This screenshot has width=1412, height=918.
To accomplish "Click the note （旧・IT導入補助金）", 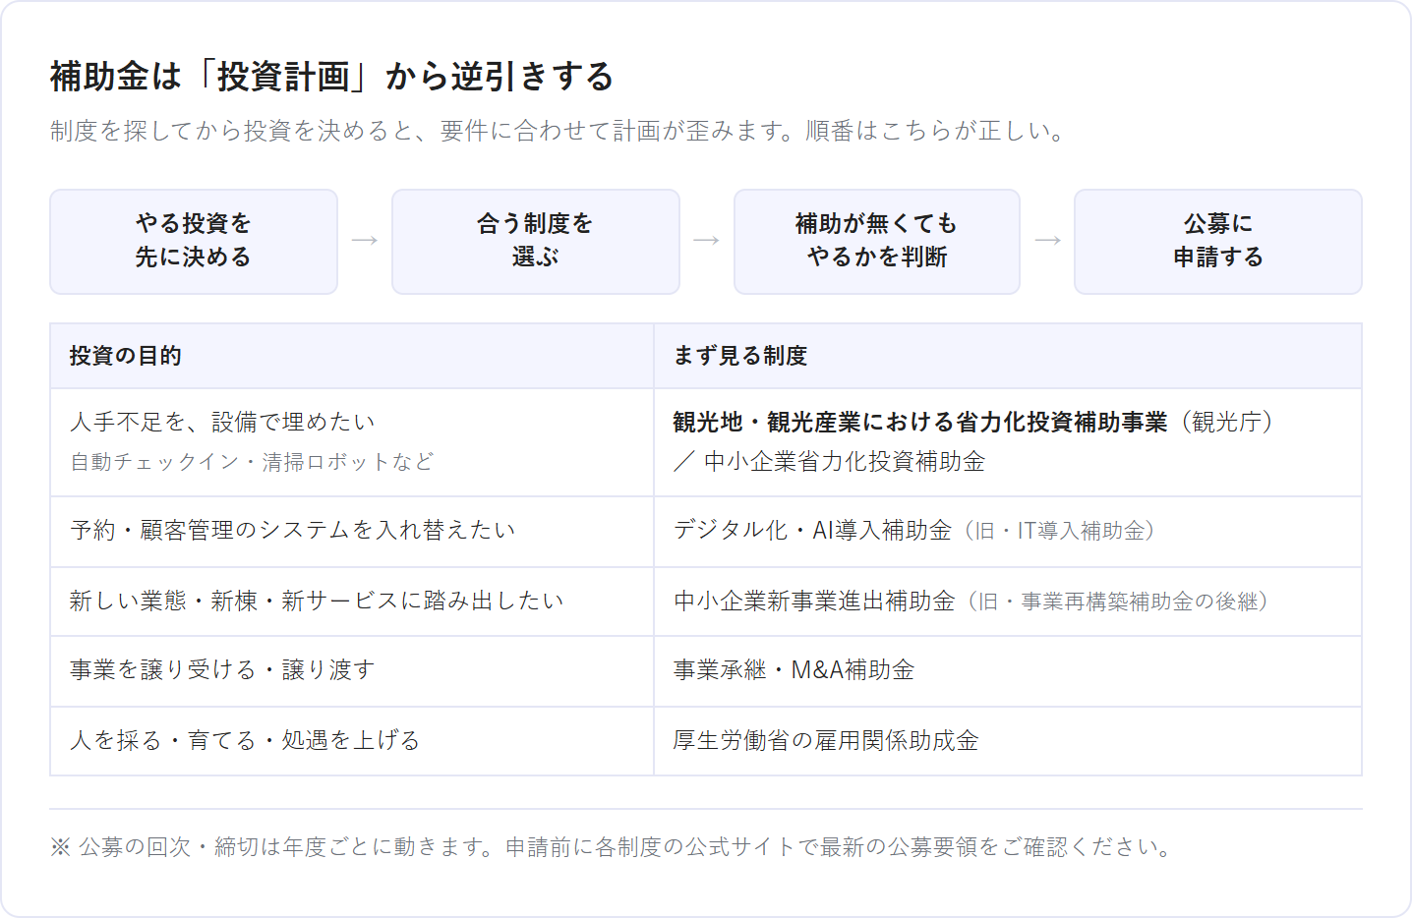I will click(x=1060, y=531).
